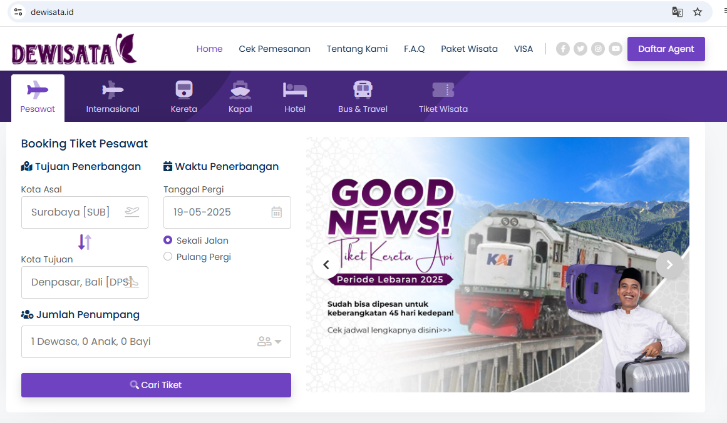The width and height of the screenshot is (727, 423).
Task: Visit the Twitter social page icon
Action: pyautogui.click(x=580, y=49)
